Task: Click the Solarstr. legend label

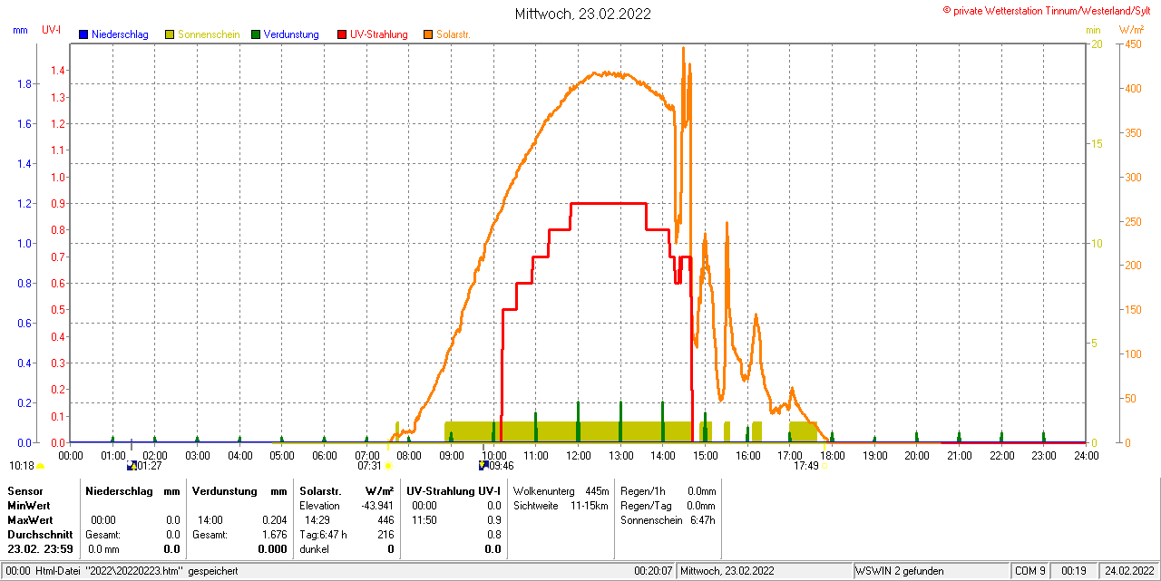Action: (454, 34)
